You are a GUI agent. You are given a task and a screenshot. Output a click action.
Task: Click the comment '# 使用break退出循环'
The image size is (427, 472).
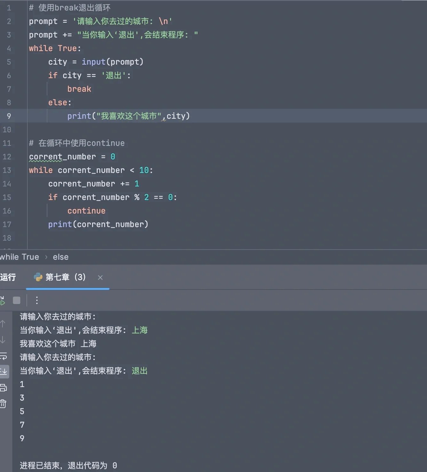click(x=70, y=8)
